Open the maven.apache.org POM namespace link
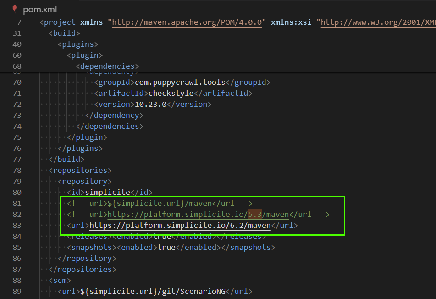The height and width of the screenshot is (299, 436). [187, 22]
